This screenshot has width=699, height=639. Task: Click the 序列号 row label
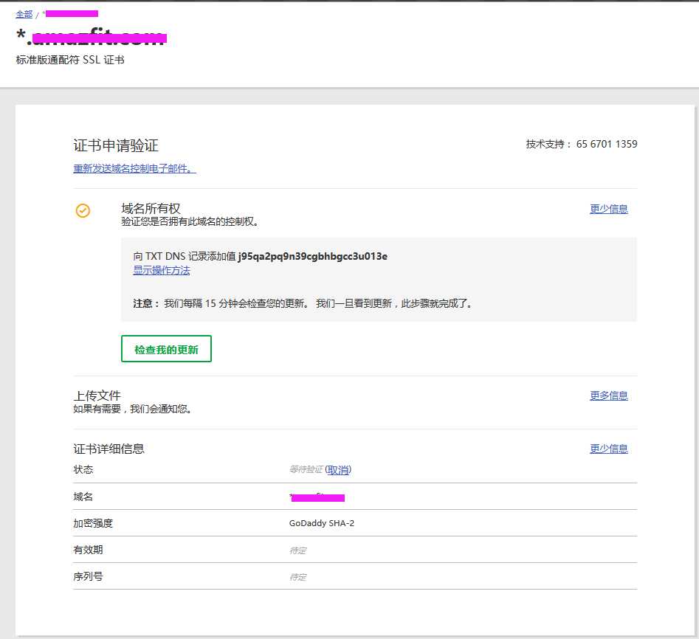pyautogui.click(x=89, y=576)
